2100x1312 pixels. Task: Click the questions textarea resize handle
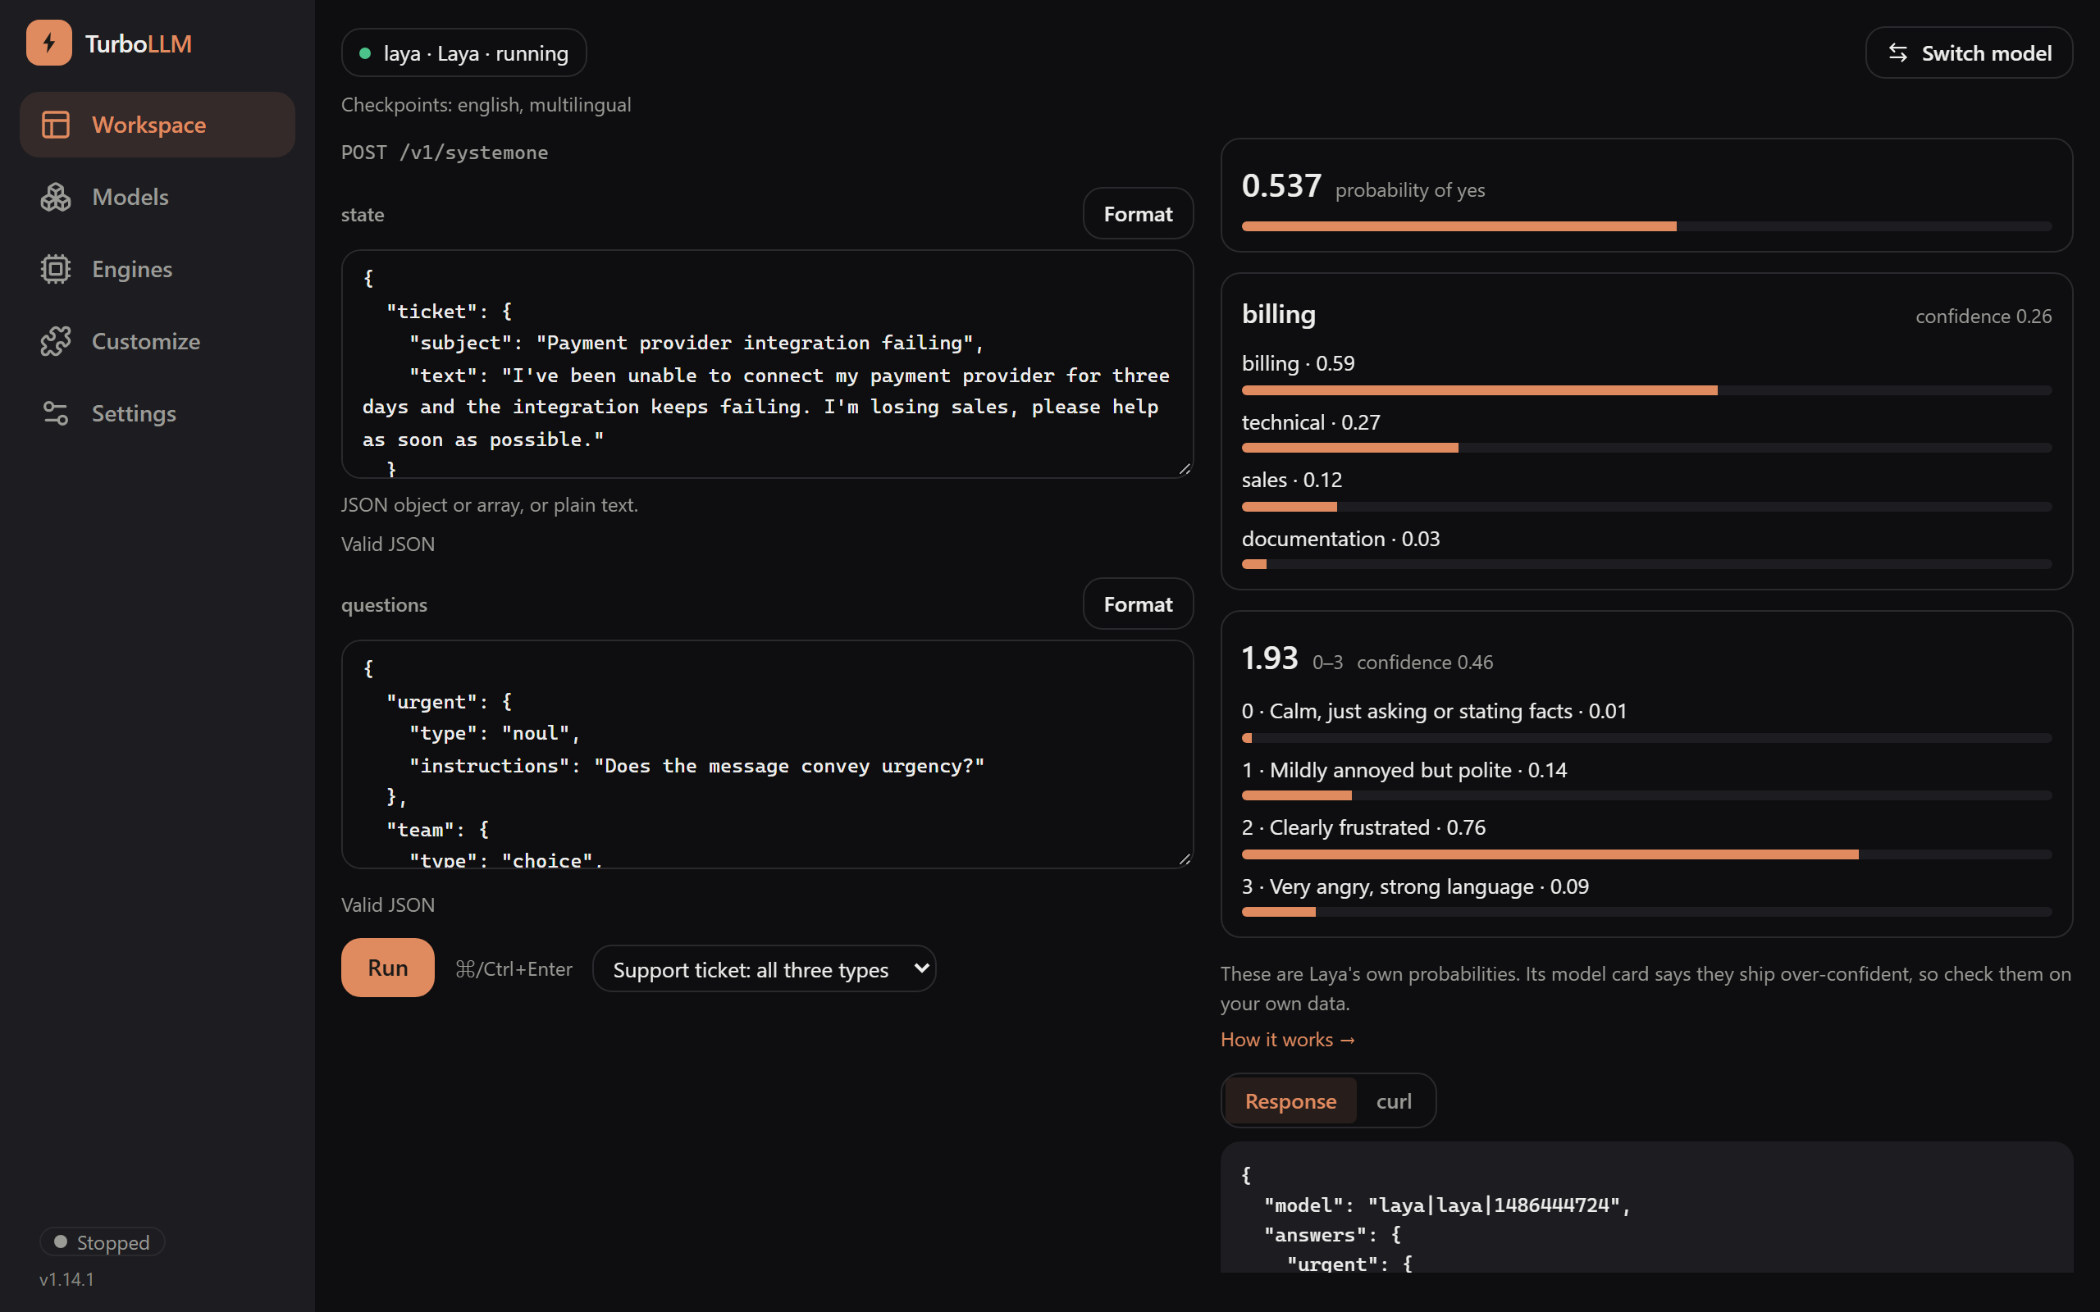1185,859
